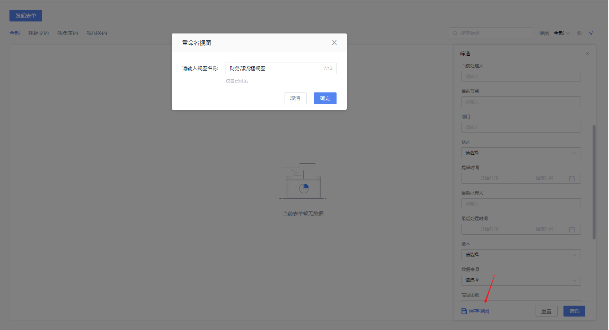The height and width of the screenshot is (330, 609).
Task: Toggle the eye visibility icon
Action: [x=579, y=33]
